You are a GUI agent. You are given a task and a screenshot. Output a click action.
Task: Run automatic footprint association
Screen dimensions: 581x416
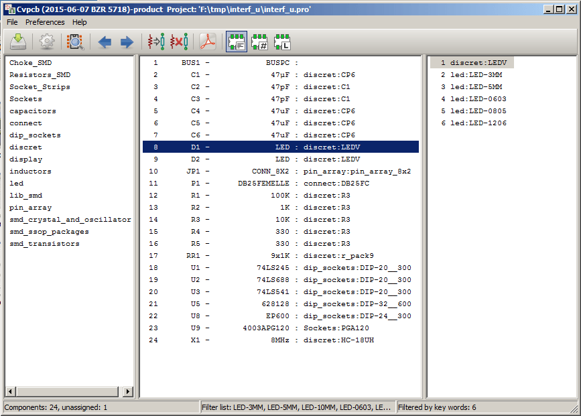(x=156, y=42)
